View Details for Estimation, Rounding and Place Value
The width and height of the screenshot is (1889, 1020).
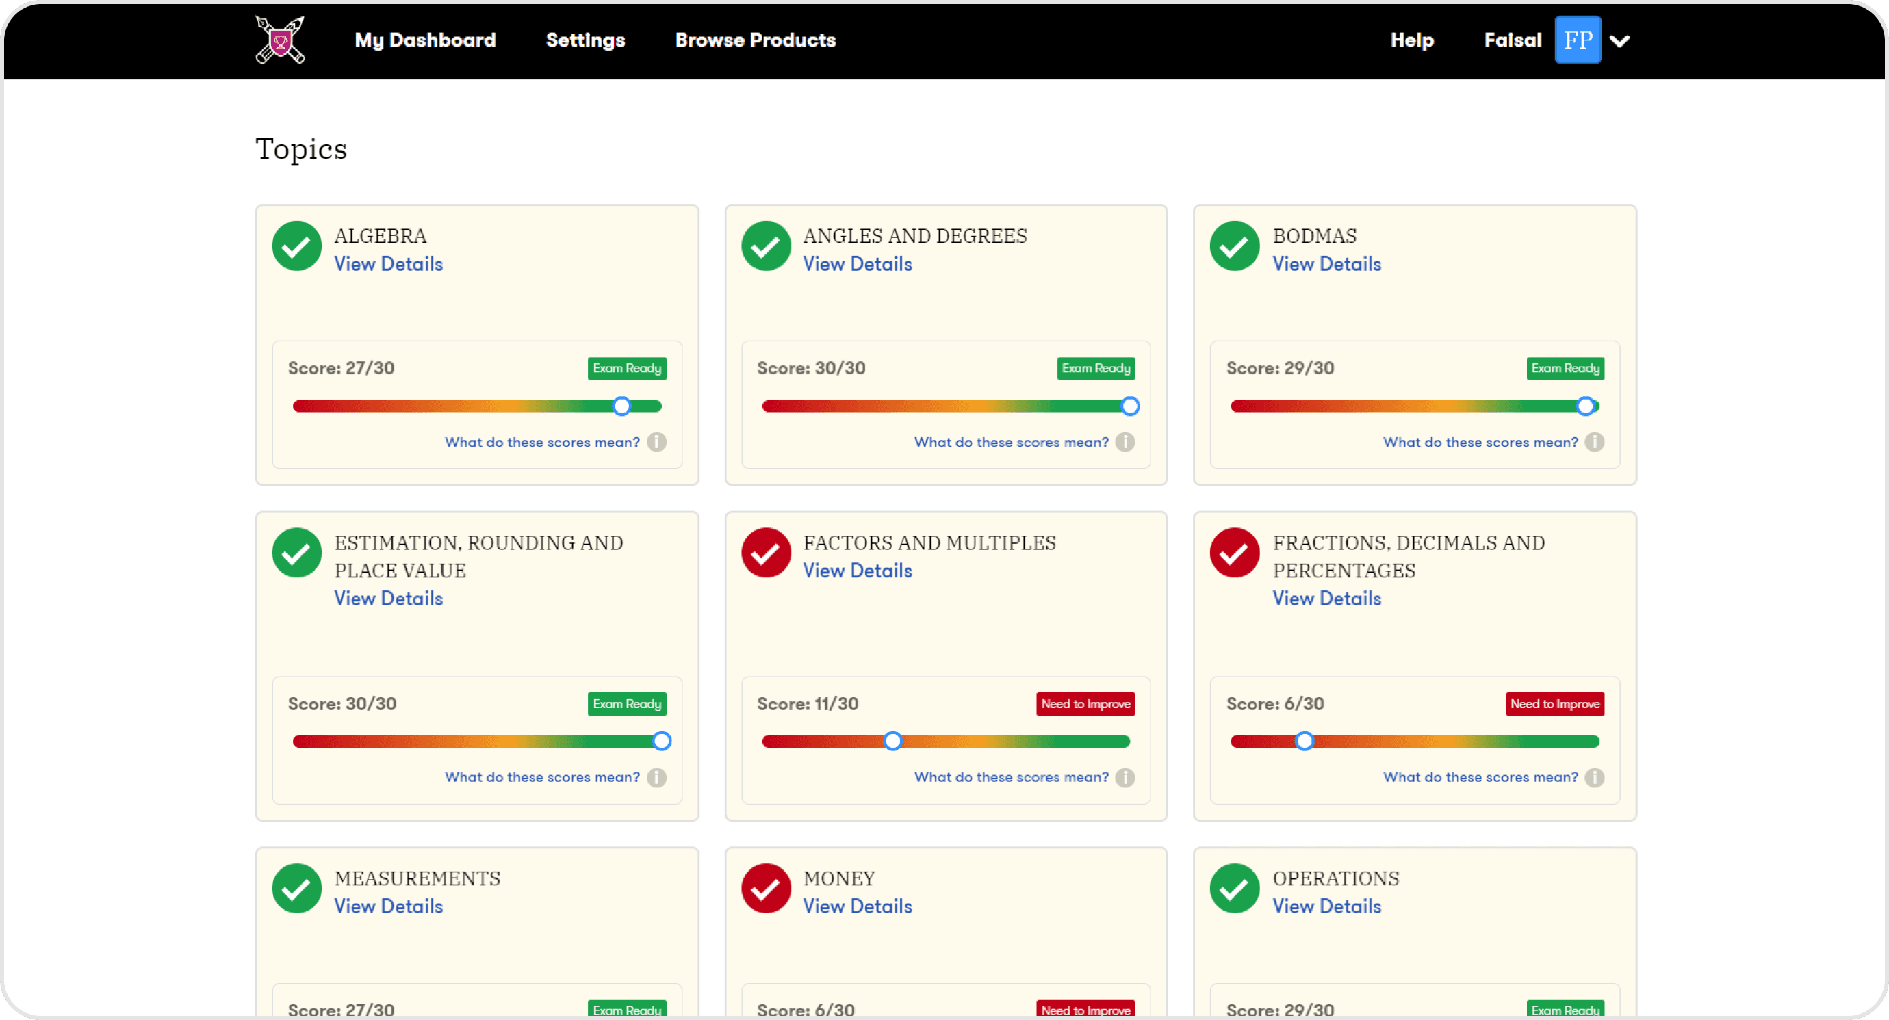pos(388,599)
